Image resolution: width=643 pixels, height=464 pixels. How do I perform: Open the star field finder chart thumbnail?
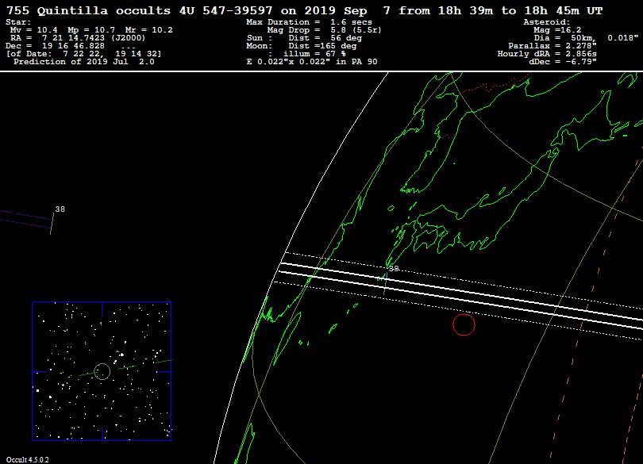tap(102, 371)
